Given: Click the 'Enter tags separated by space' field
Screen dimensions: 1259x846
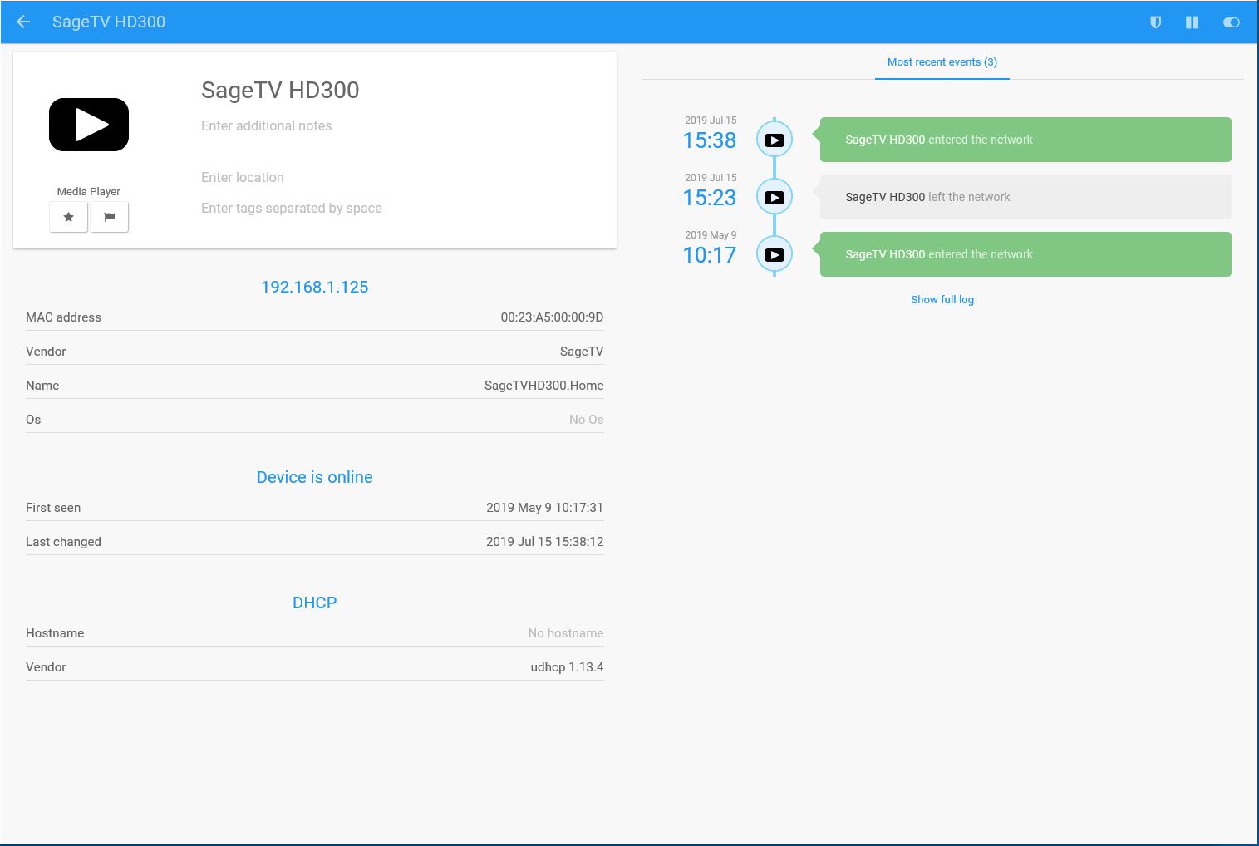Looking at the screenshot, I should click(x=291, y=209).
